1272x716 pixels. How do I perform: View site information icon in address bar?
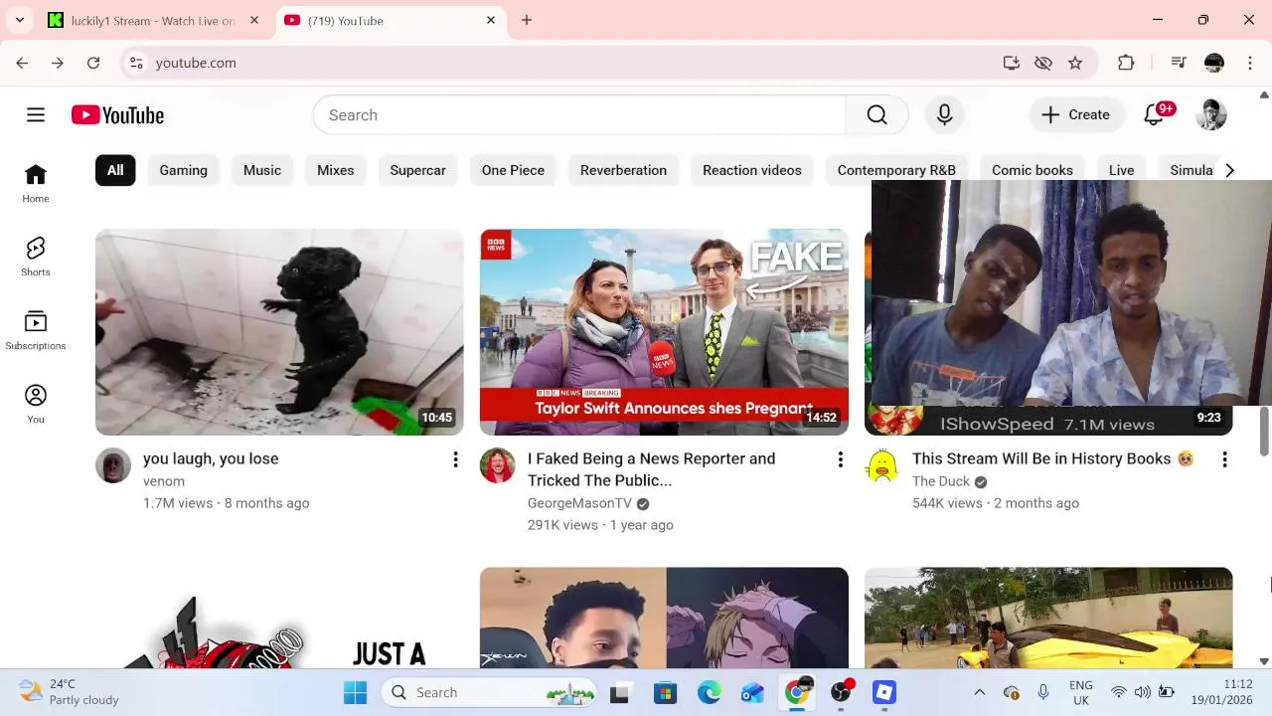136,63
